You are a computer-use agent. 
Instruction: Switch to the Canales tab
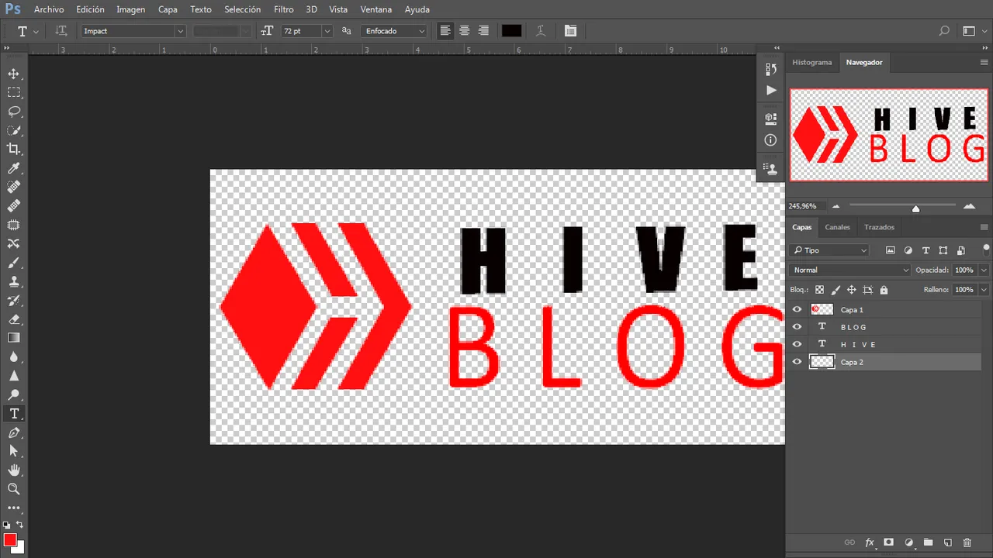837,227
